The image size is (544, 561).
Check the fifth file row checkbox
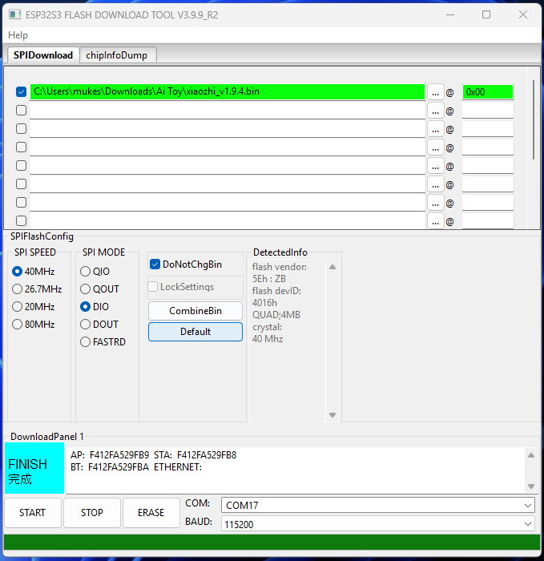pyautogui.click(x=21, y=166)
